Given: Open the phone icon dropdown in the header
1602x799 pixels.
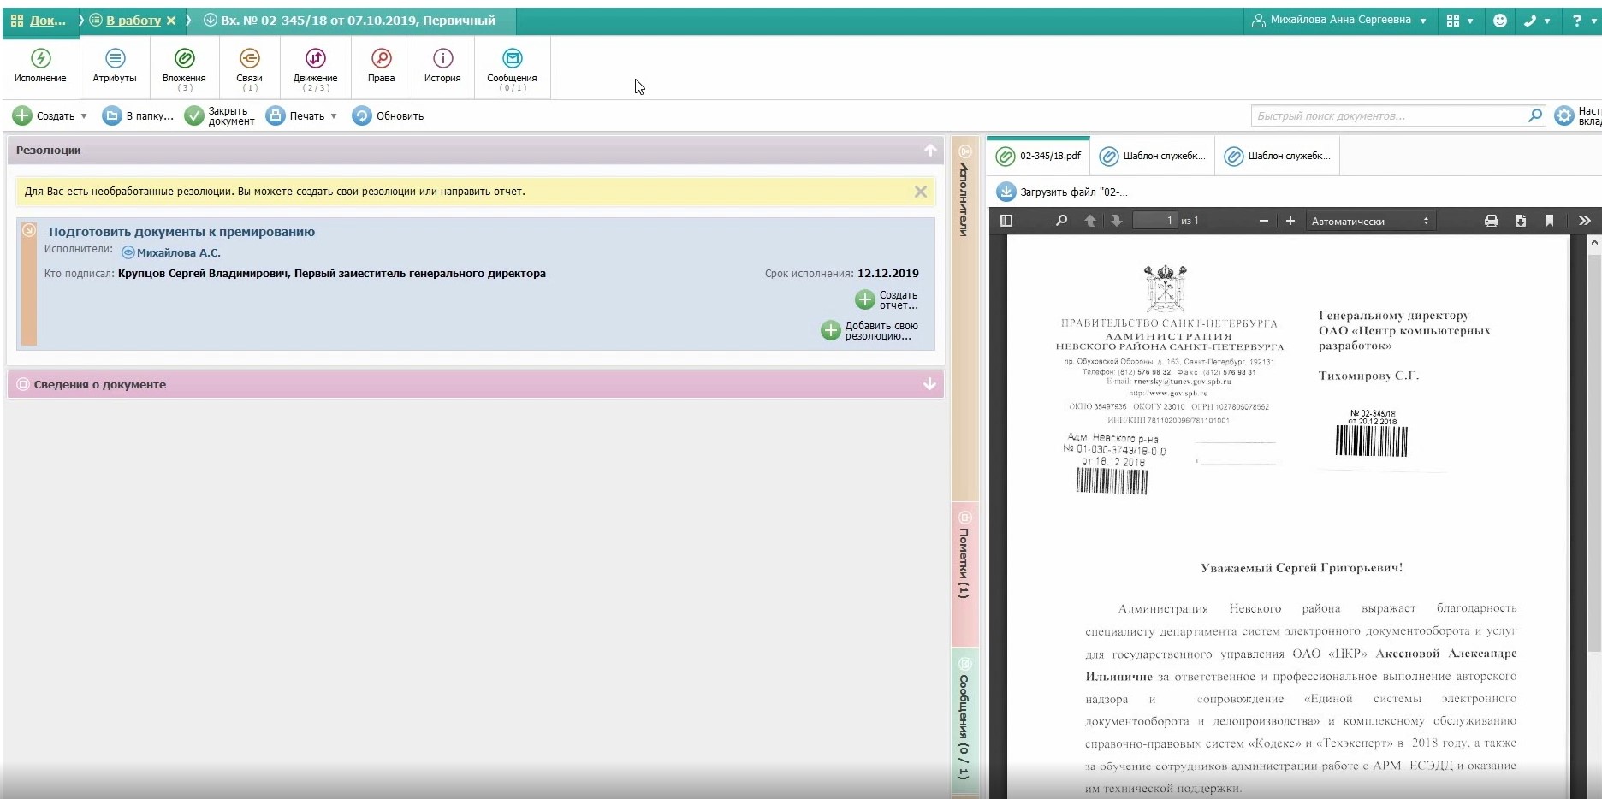Looking at the screenshot, I should (x=1537, y=21).
